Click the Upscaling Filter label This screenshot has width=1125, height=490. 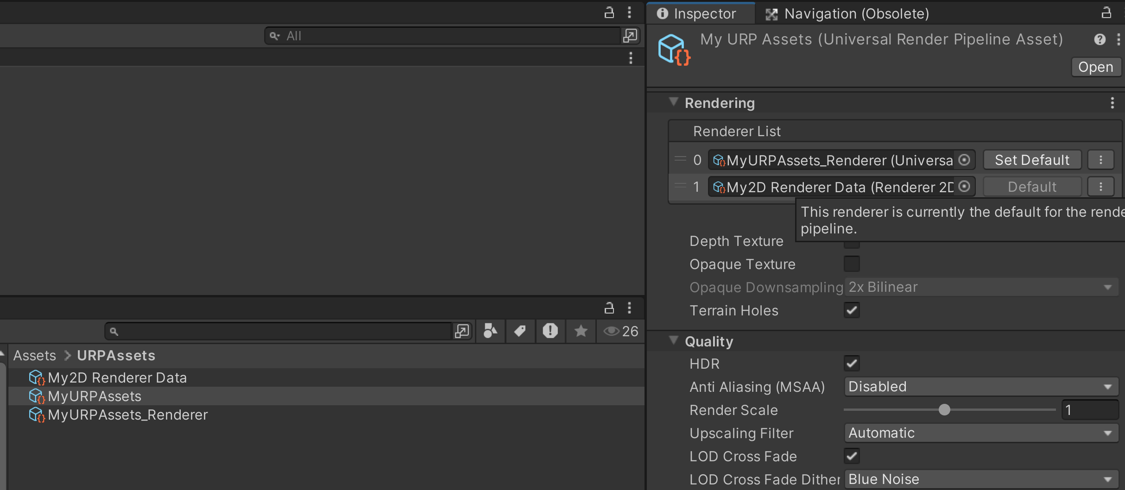point(741,433)
